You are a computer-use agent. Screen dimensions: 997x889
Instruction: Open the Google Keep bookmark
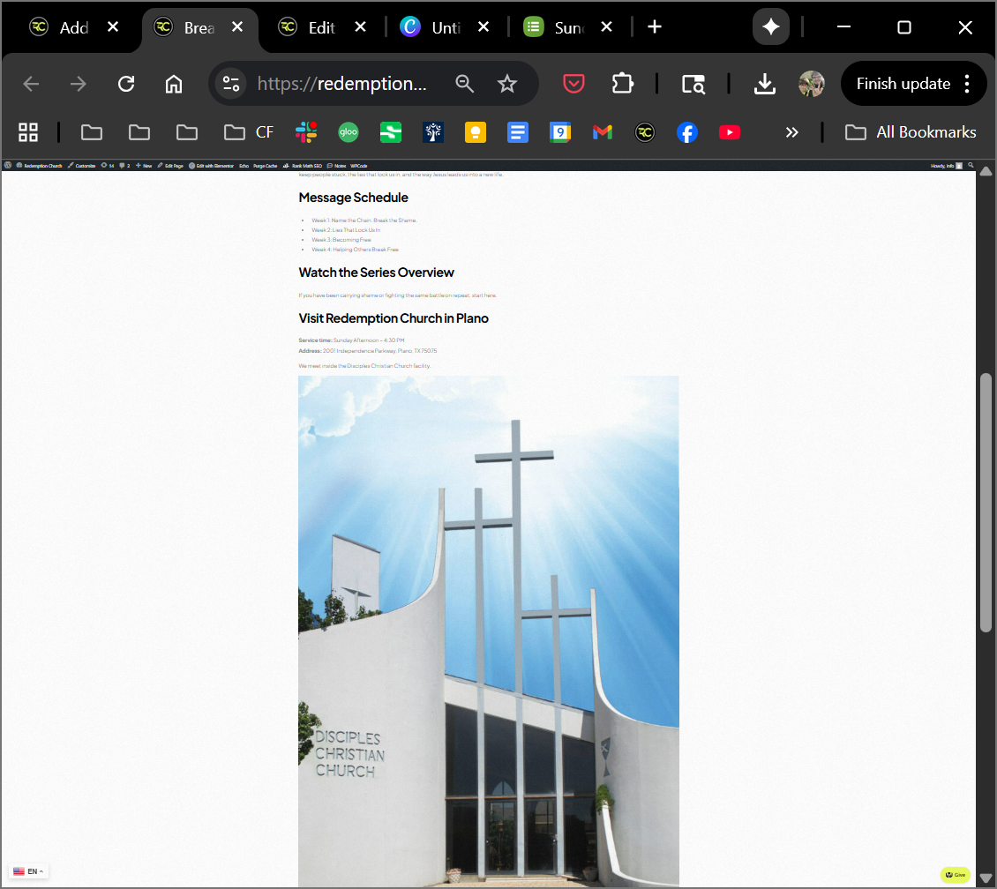(x=476, y=132)
